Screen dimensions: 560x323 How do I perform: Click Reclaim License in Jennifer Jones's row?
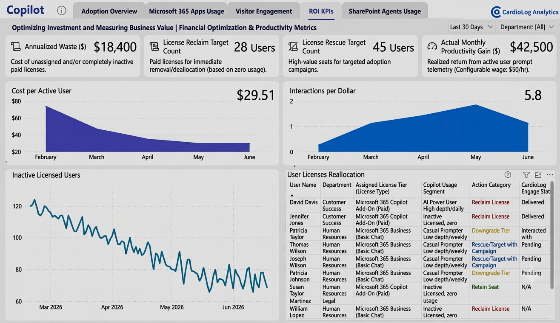pos(491,216)
